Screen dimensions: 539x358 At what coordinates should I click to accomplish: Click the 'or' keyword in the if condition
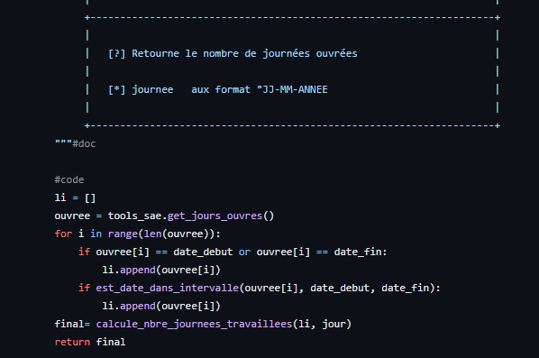click(244, 252)
